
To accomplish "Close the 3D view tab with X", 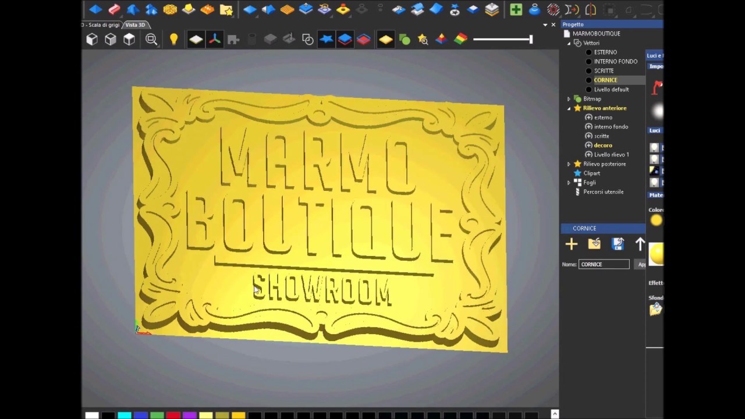I will point(554,25).
